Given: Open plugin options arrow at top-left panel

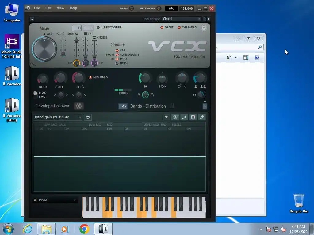Looking at the screenshot, I should point(32,19).
